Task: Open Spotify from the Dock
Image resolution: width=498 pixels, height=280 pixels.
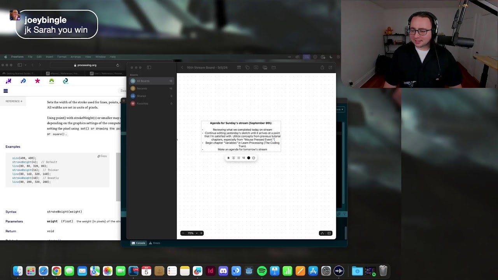Action: [x=262, y=271]
